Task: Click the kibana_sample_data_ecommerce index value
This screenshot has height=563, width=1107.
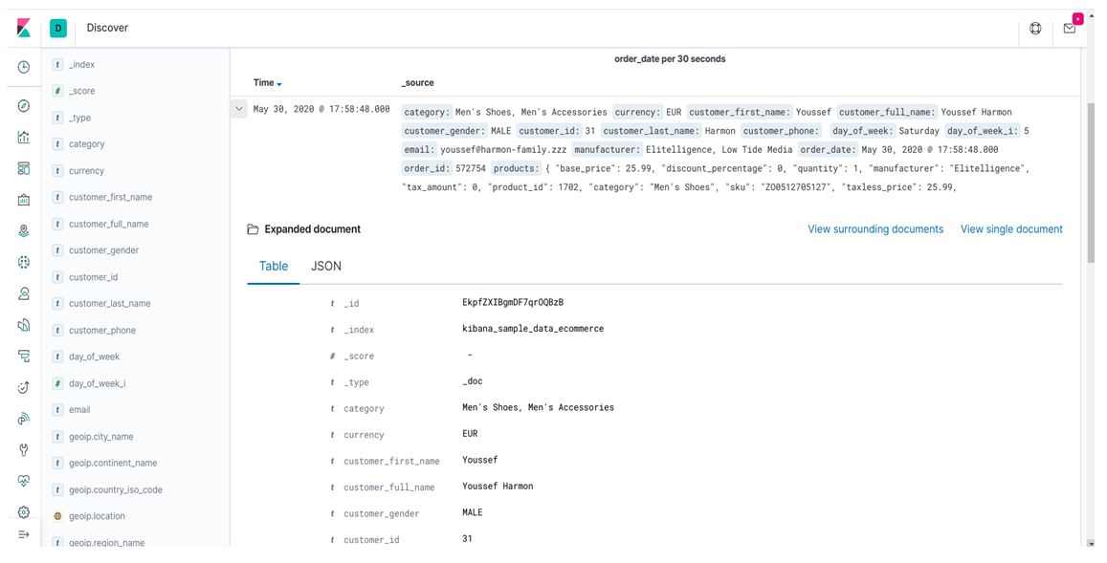Action: click(533, 329)
